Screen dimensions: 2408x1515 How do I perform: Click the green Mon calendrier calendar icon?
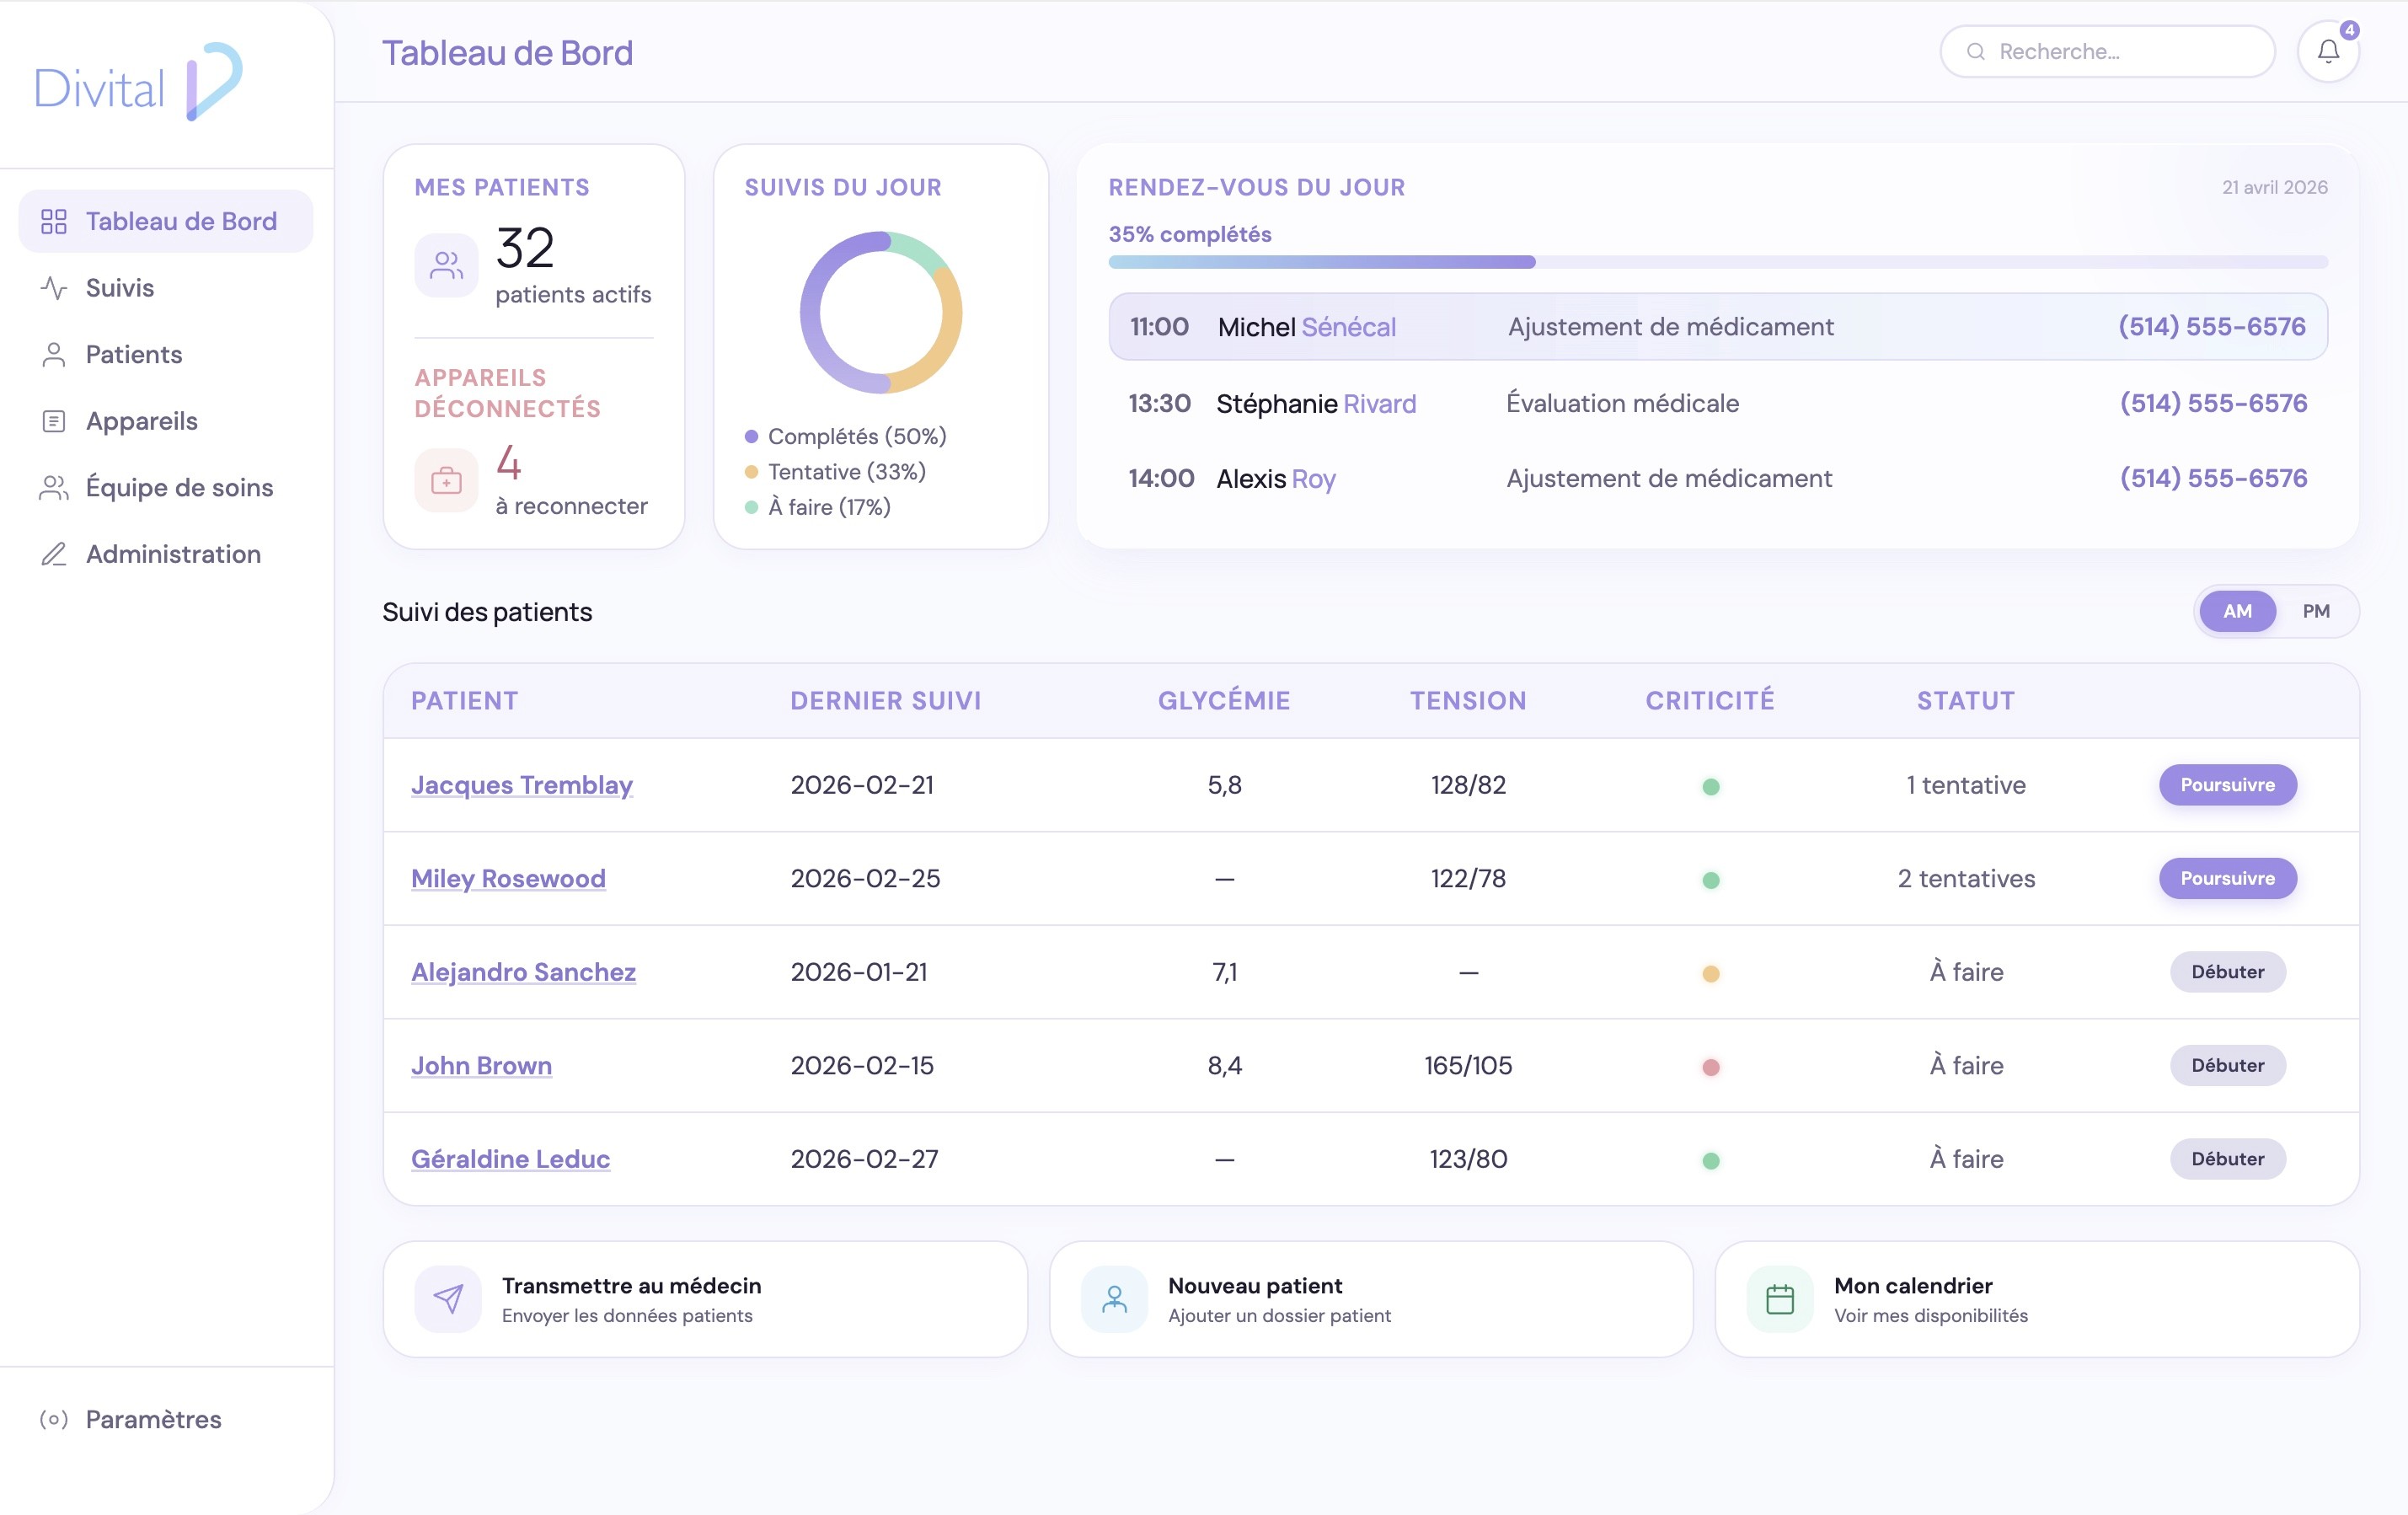point(1779,1298)
